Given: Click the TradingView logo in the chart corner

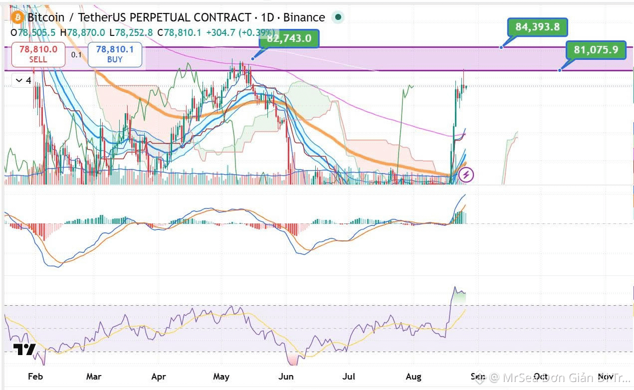Looking at the screenshot, I should tap(24, 349).
